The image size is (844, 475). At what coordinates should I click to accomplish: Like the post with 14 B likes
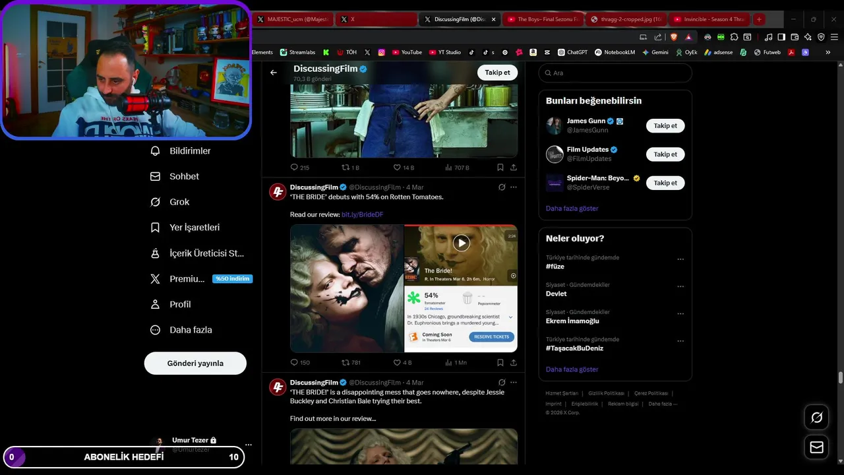(x=404, y=168)
